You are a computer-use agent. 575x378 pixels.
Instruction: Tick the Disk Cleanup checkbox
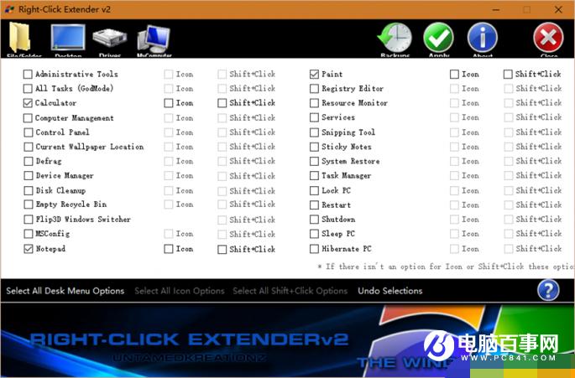pos(29,190)
